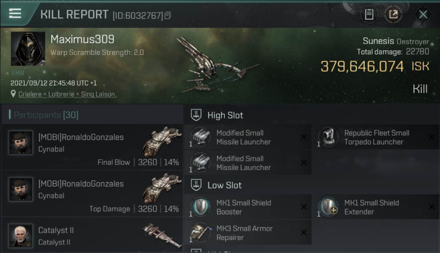
Task: Click X beside MK1 Small Shield Booster
Action: point(304,207)
